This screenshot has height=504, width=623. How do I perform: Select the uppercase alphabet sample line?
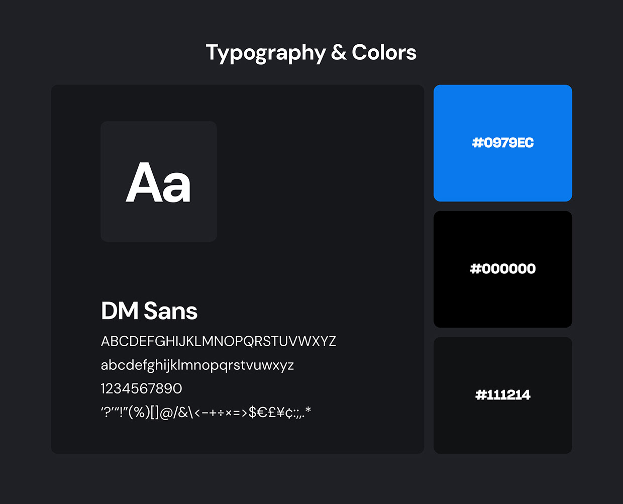click(x=218, y=341)
